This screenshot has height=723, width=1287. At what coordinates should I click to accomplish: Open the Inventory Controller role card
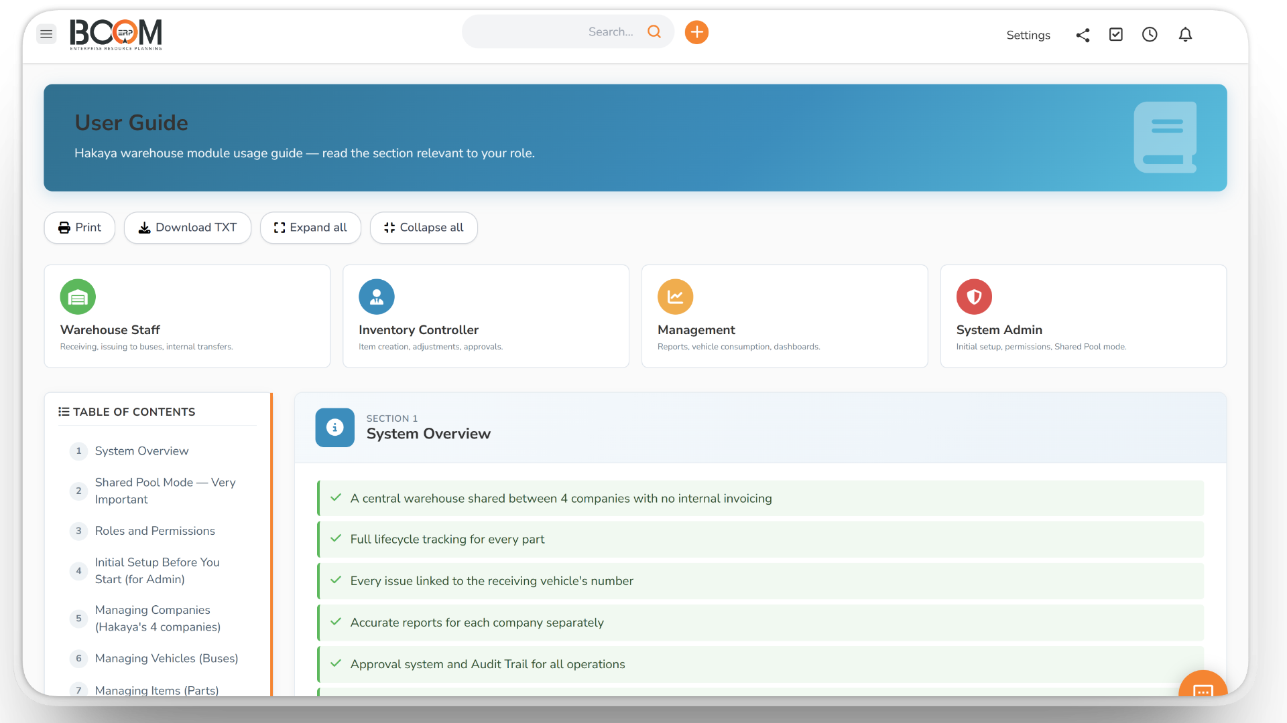tap(486, 316)
